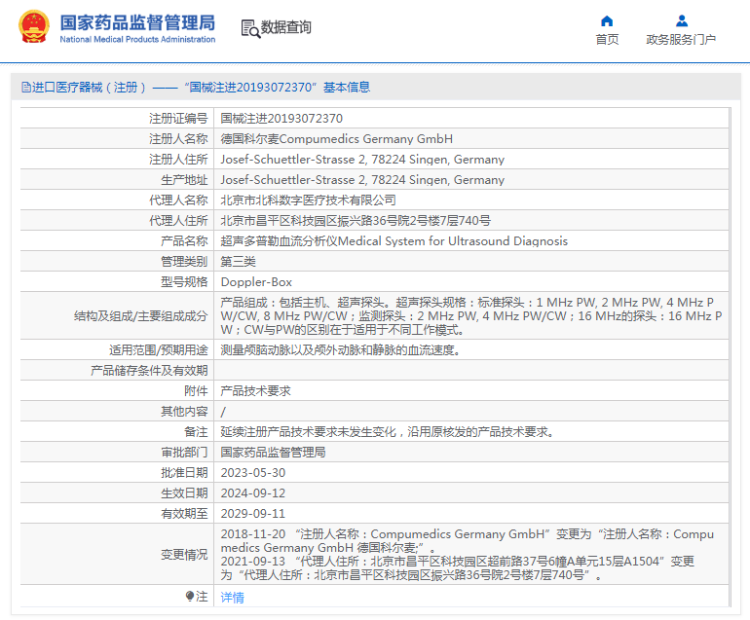Image resolution: width=750 pixels, height=620 pixels.
Task: Select 第三类 management category value
Action: [x=239, y=262]
